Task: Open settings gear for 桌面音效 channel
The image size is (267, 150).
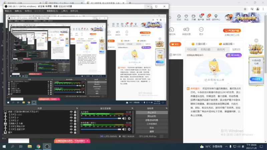Action: point(129,118)
